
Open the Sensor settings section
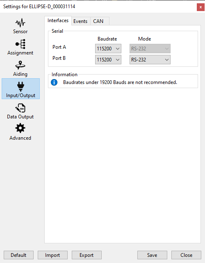tap(20, 26)
